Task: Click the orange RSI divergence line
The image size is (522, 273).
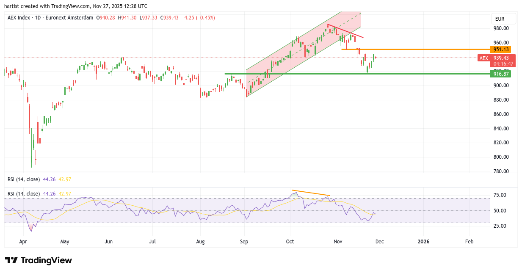Action: tap(310, 193)
